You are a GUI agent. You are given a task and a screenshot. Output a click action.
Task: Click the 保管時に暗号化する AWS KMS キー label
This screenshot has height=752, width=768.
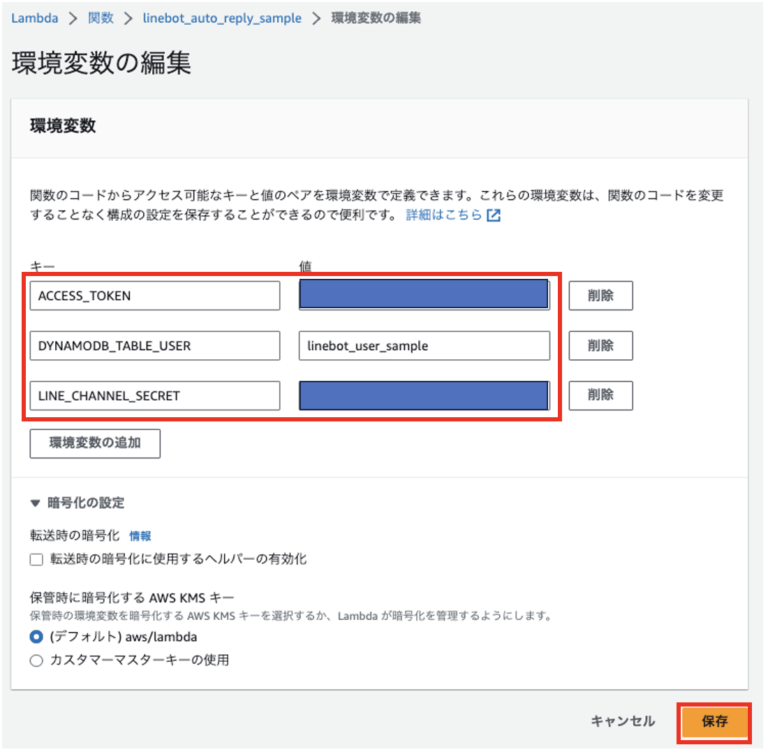132,598
